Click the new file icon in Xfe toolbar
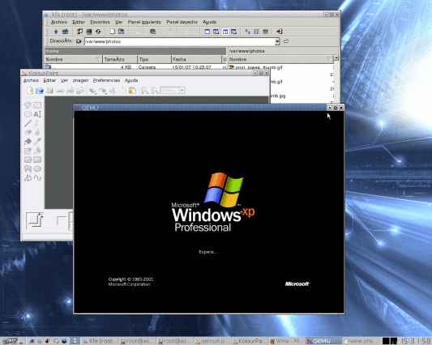 point(112,32)
